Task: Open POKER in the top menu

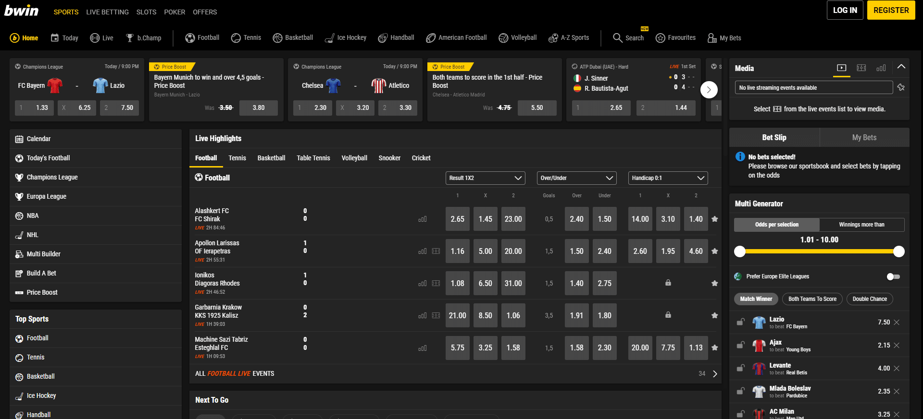Action: point(175,12)
